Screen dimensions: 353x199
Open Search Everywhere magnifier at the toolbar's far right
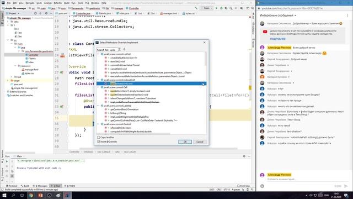click(253, 8)
